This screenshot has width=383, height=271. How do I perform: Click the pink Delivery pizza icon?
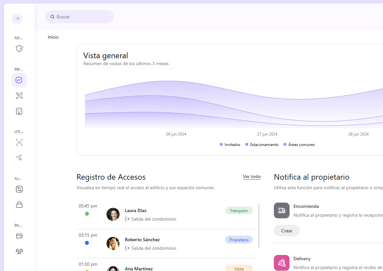pos(281,263)
